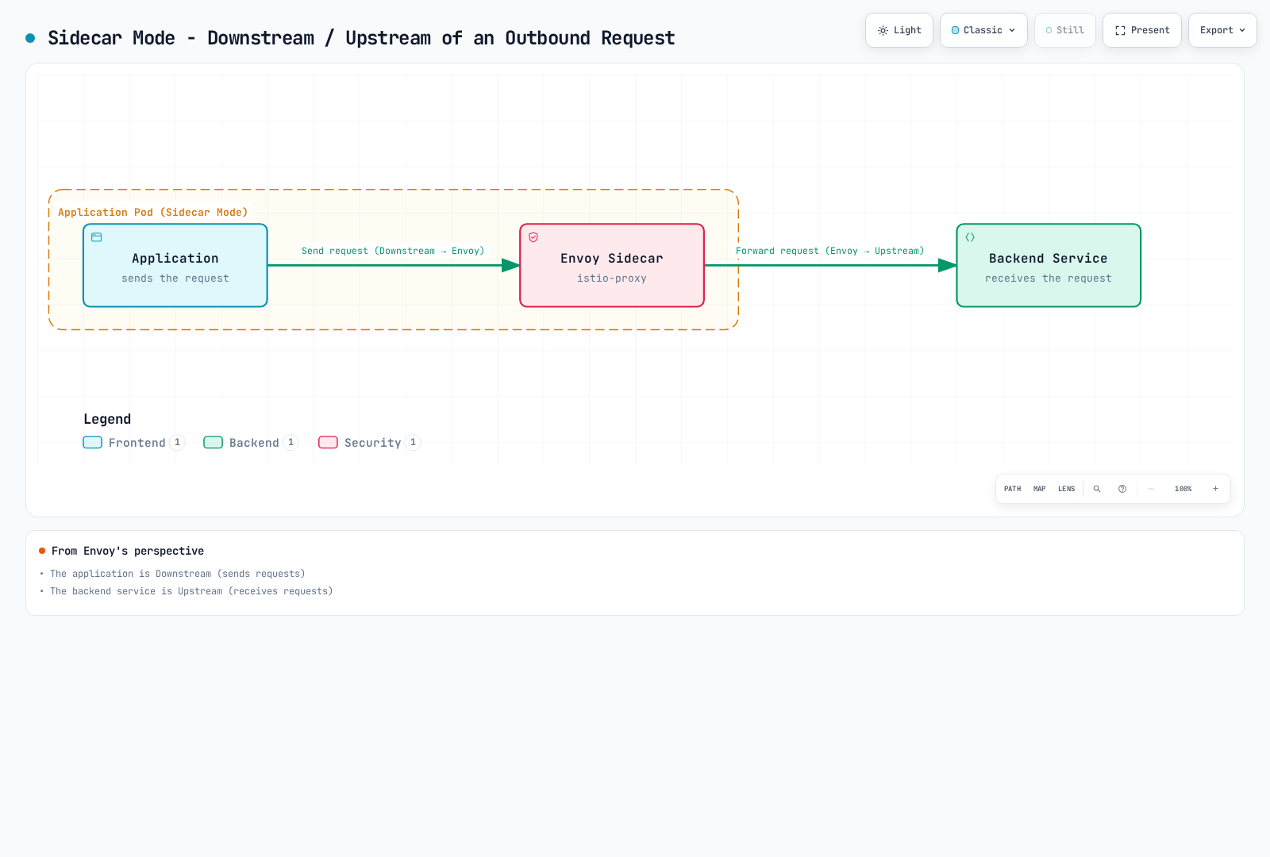Click the Classic dropdown chevron
This screenshot has width=1270, height=857.
[x=1012, y=30]
